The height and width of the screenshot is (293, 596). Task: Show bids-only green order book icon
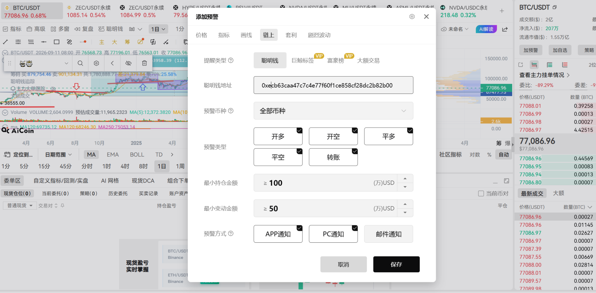[549, 65]
